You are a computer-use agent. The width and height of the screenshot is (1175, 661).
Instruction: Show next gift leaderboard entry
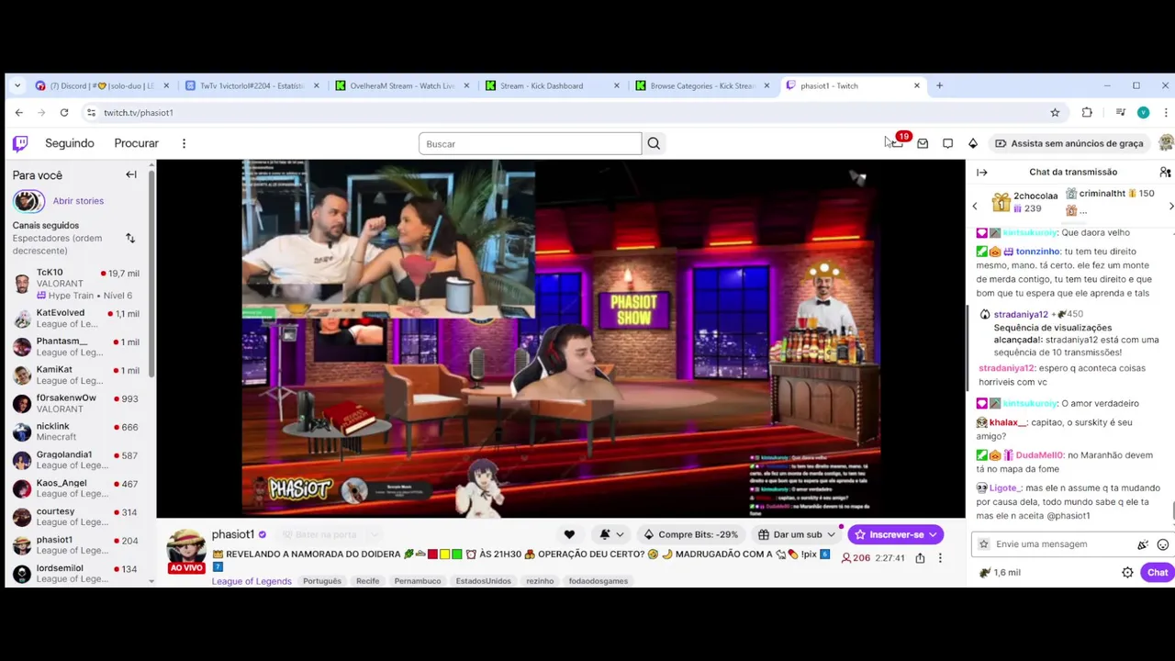point(1170,206)
